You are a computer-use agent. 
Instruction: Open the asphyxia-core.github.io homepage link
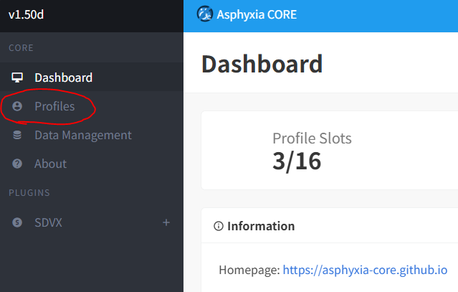[x=365, y=270]
